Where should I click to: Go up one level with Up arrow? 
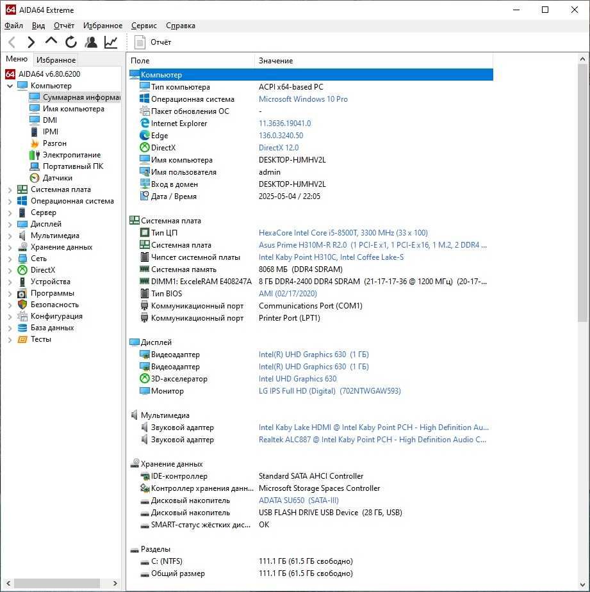[51, 41]
